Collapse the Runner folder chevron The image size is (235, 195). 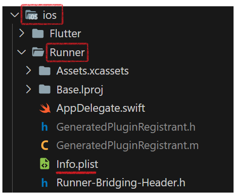(x=21, y=52)
